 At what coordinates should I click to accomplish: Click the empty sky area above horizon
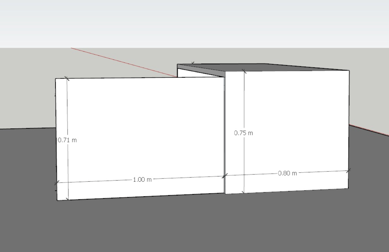click(x=193, y=23)
